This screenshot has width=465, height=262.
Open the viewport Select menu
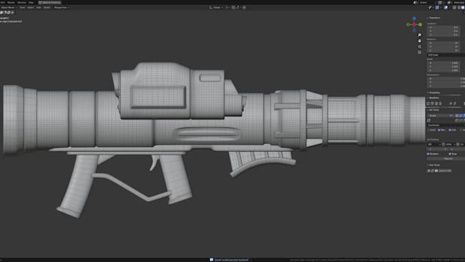31,8
